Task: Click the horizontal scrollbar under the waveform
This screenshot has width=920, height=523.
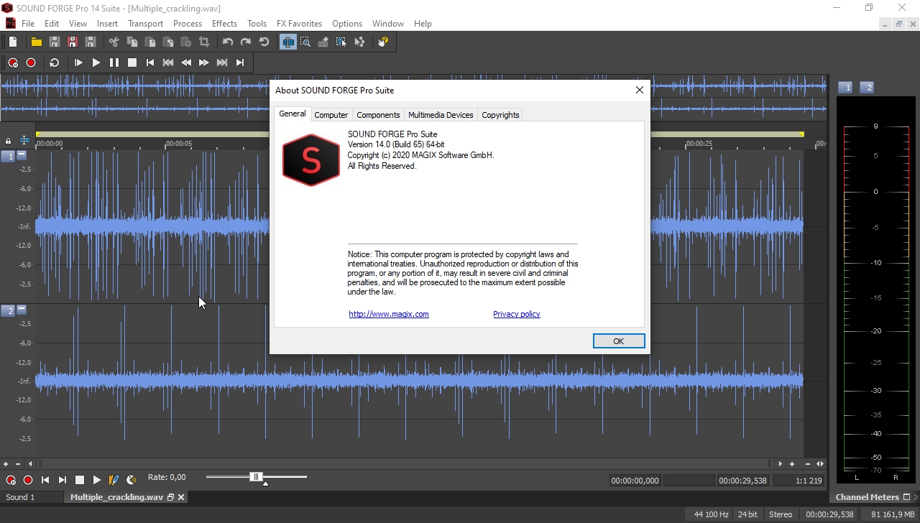Action: point(404,464)
